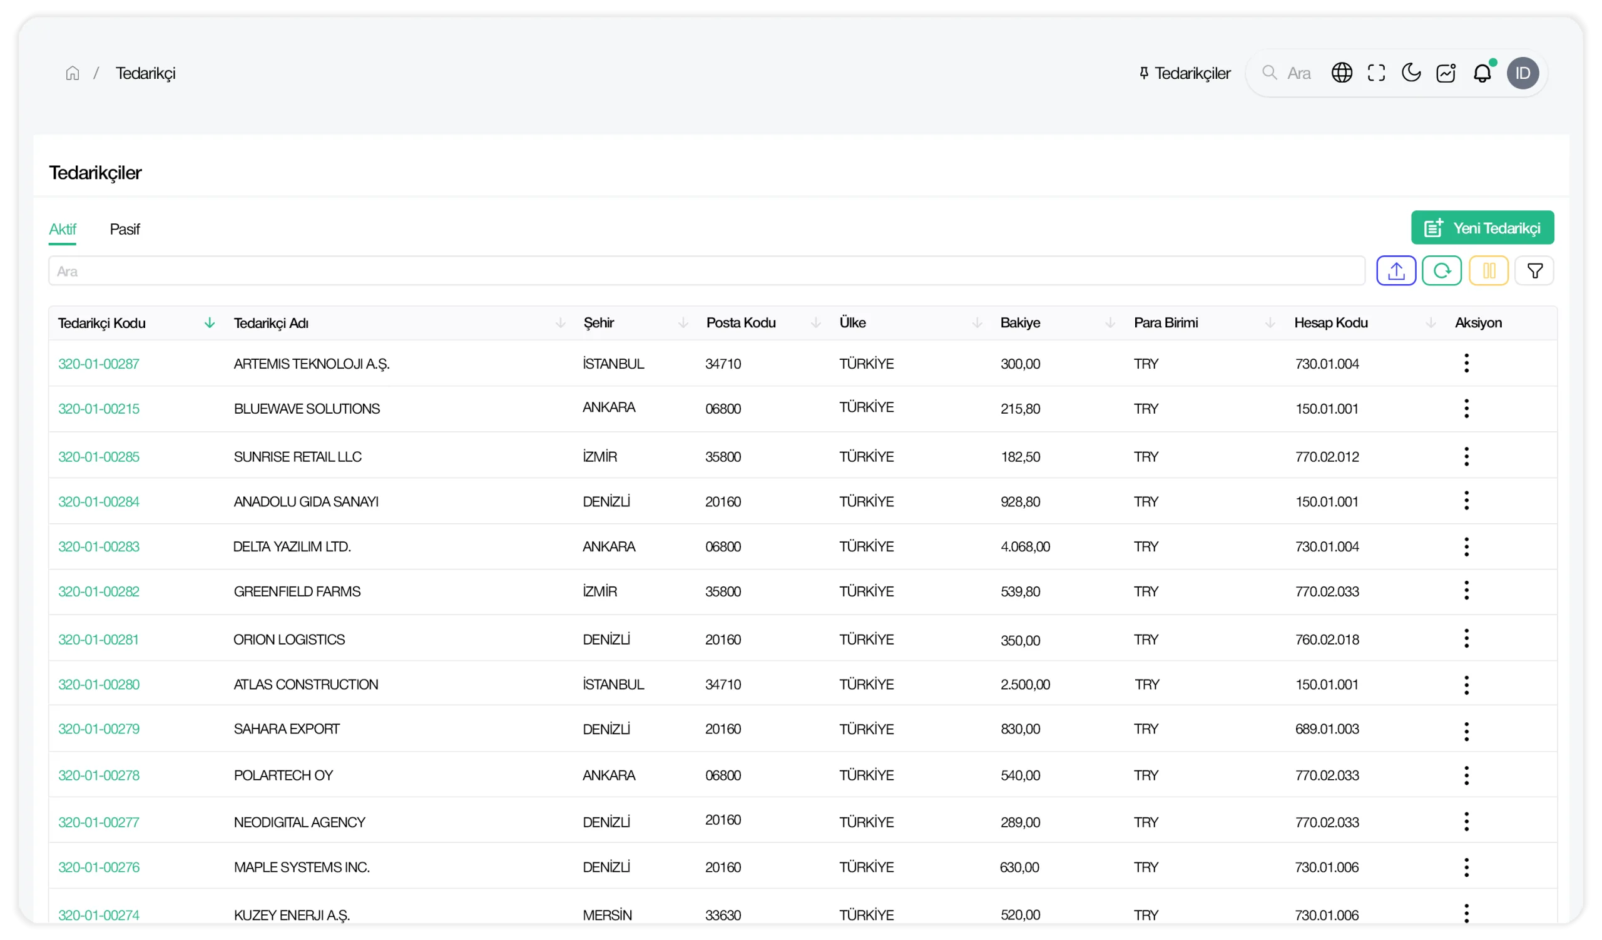The height and width of the screenshot is (940, 1602).
Task: Sort by Posta Kodu arrow
Action: pos(816,324)
